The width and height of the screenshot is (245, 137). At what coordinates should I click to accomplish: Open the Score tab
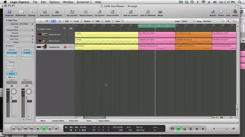coord(89,121)
